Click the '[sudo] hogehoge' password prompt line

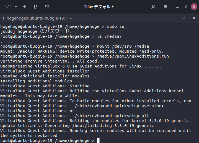pyautogui.click(x=36, y=31)
